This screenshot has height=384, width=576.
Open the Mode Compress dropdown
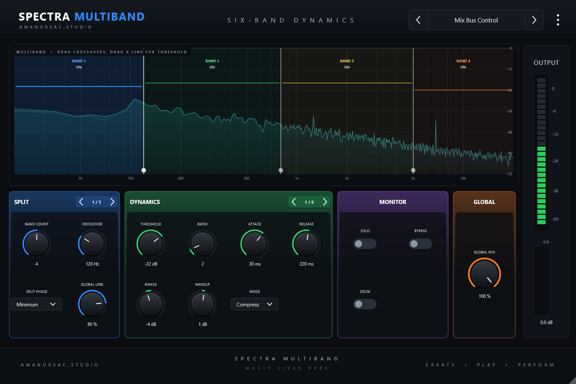click(x=255, y=304)
